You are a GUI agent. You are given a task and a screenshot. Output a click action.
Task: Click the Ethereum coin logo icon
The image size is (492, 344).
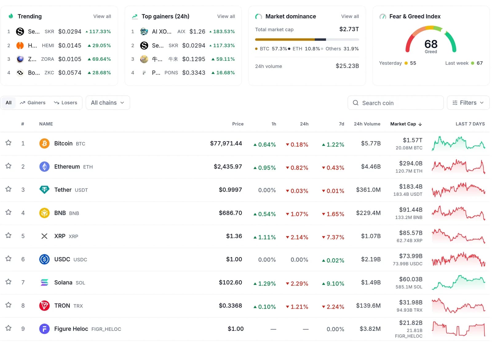44,167
